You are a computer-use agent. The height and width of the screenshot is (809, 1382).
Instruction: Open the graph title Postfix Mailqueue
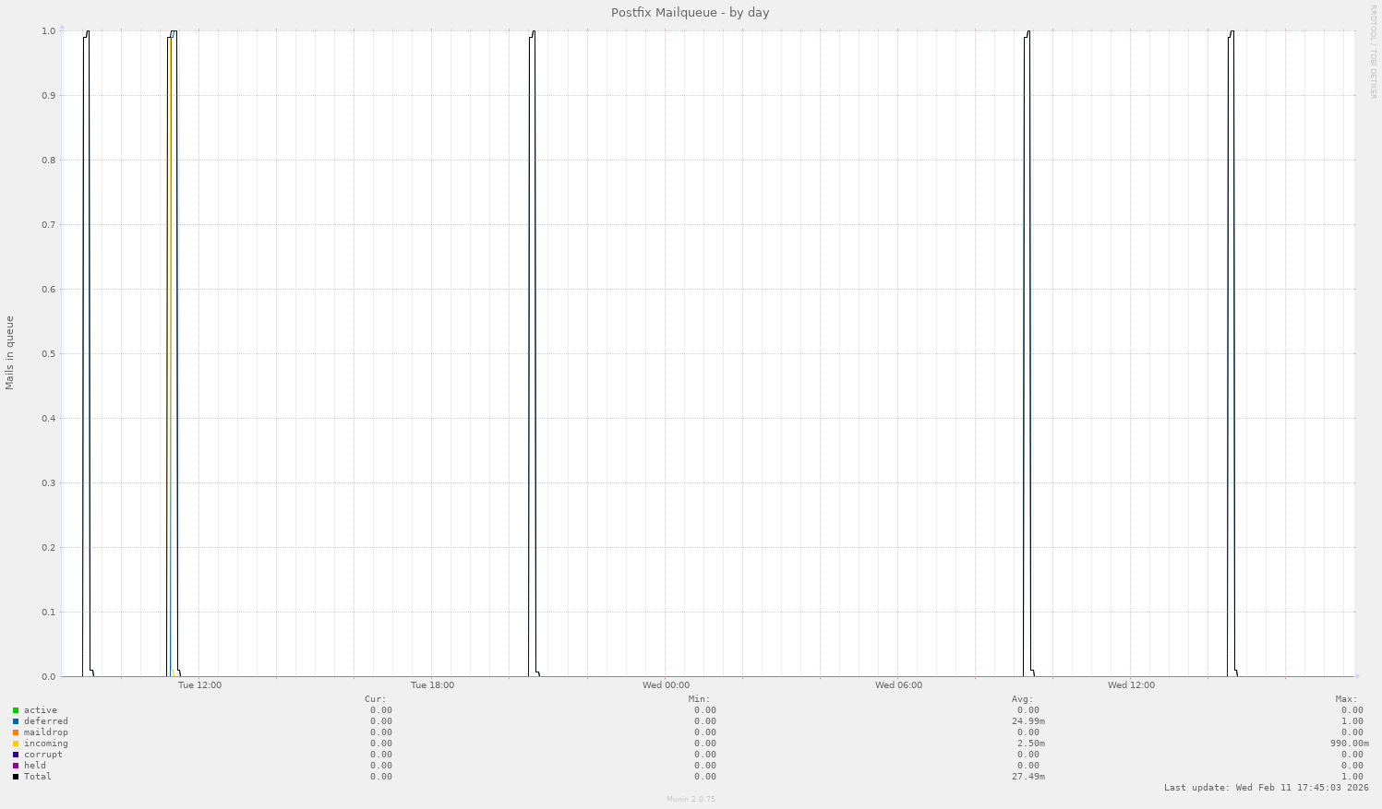click(690, 12)
